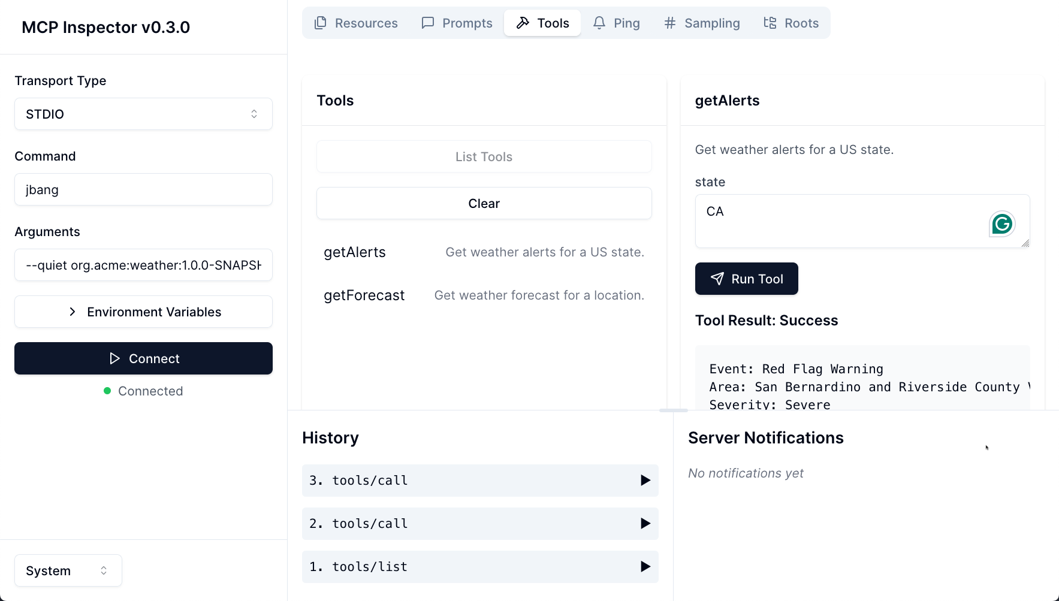Click the 'Event: Red Flag Warning' result line
Screen dimensions: 1059x601
tap(796, 369)
